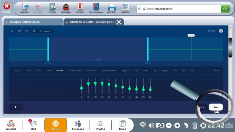Viewport: 235px width, 132px height.
Task: Expand the Plus presets dropdown
Action: coord(217,71)
